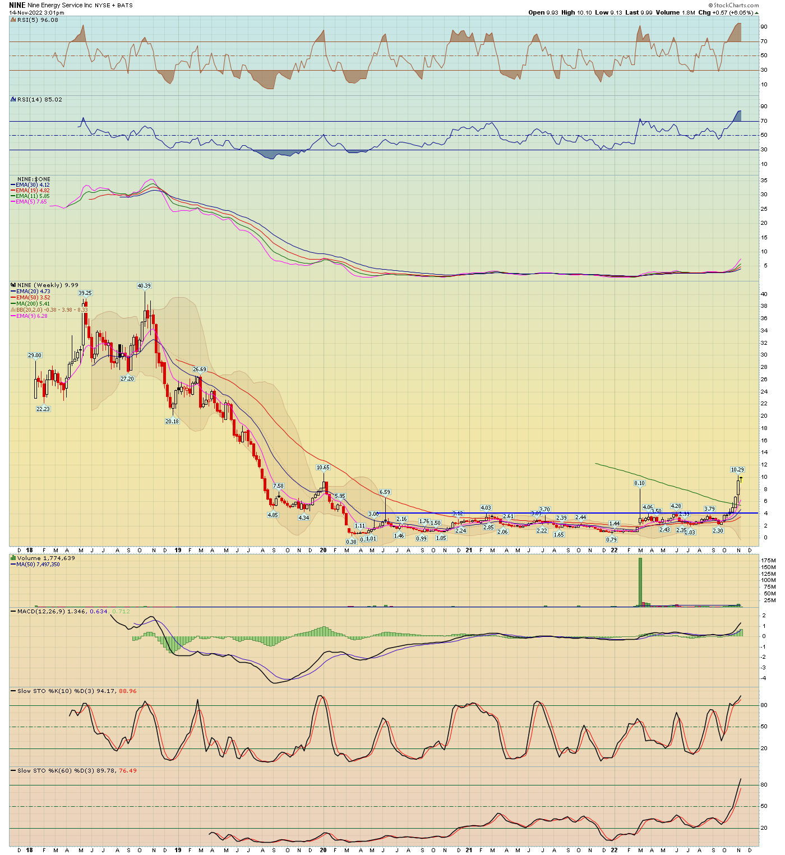785x855 pixels.
Task: Click the 29.00 price label
Action: coord(35,355)
